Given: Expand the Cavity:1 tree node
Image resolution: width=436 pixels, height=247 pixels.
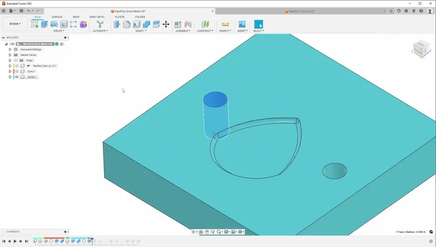Looking at the screenshot, I should click(x=10, y=77).
